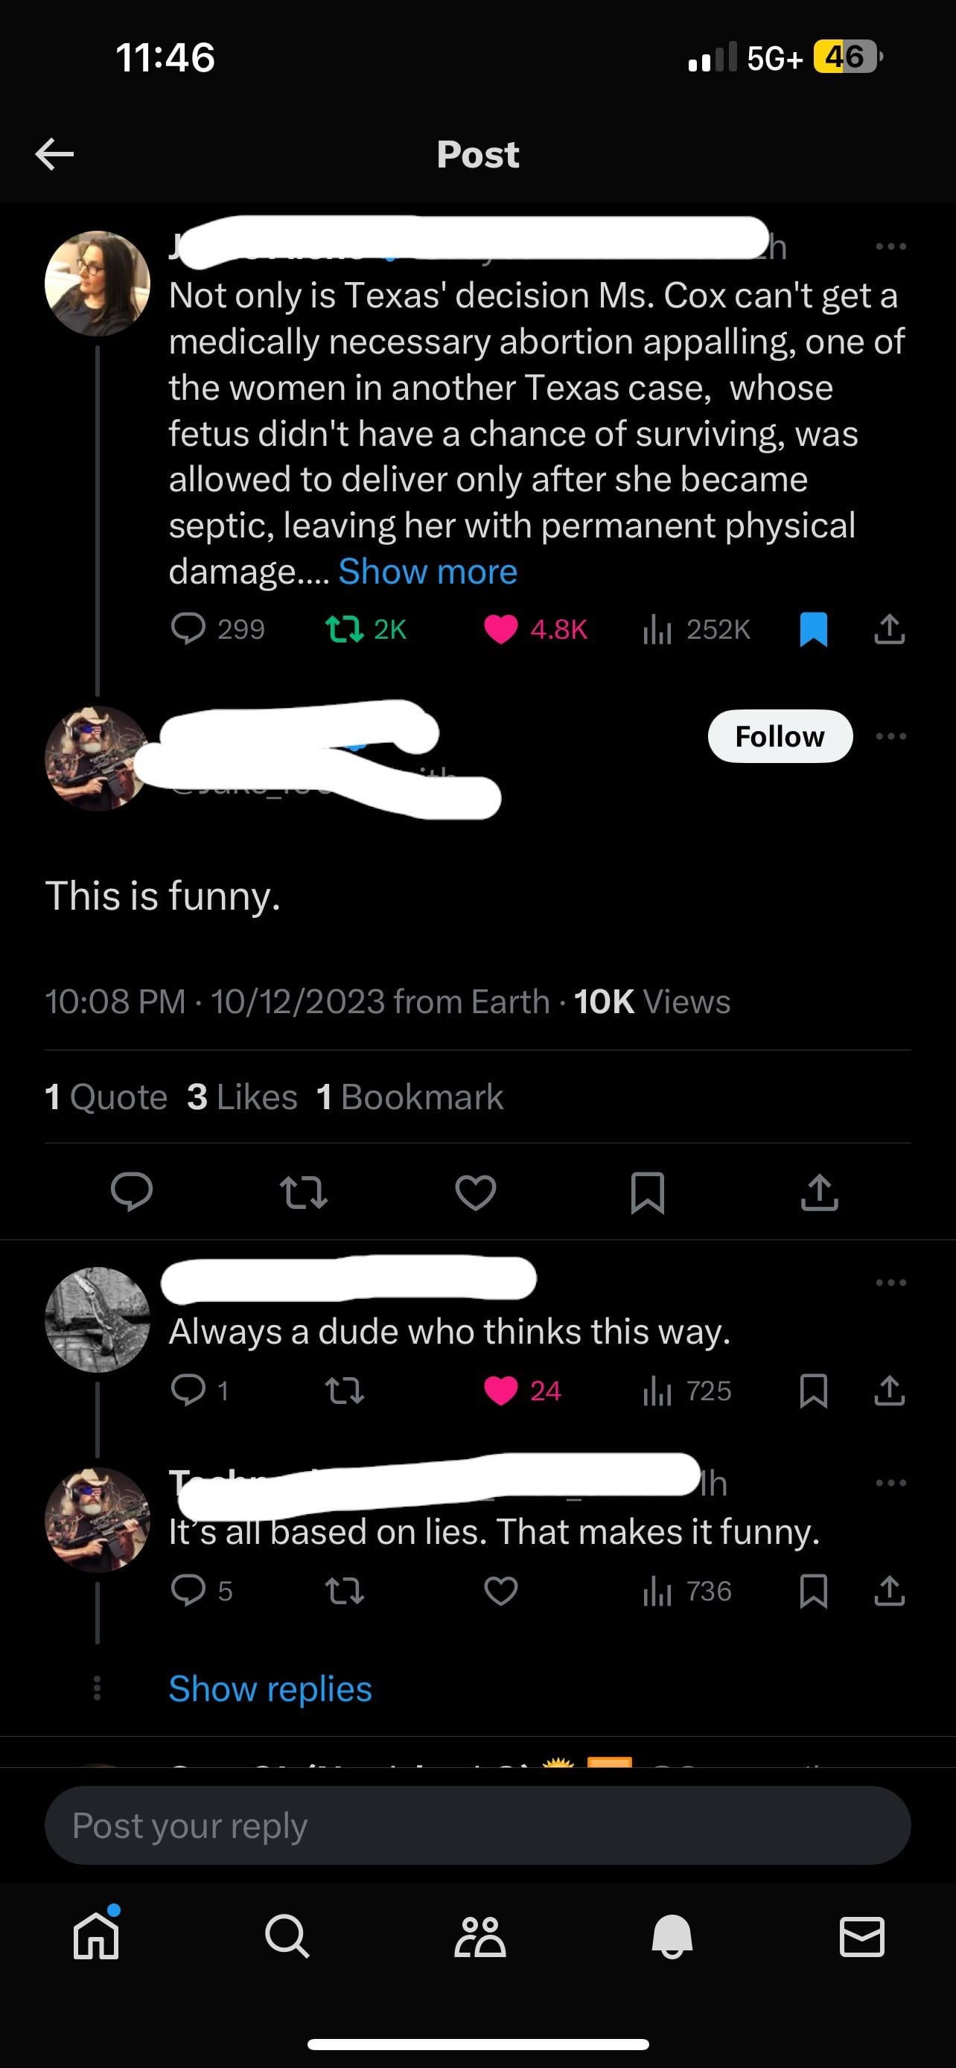This screenshot has width=956, height=2068.
Task: Like the 'This is funny.' post
Action: tap(476, 1192)
